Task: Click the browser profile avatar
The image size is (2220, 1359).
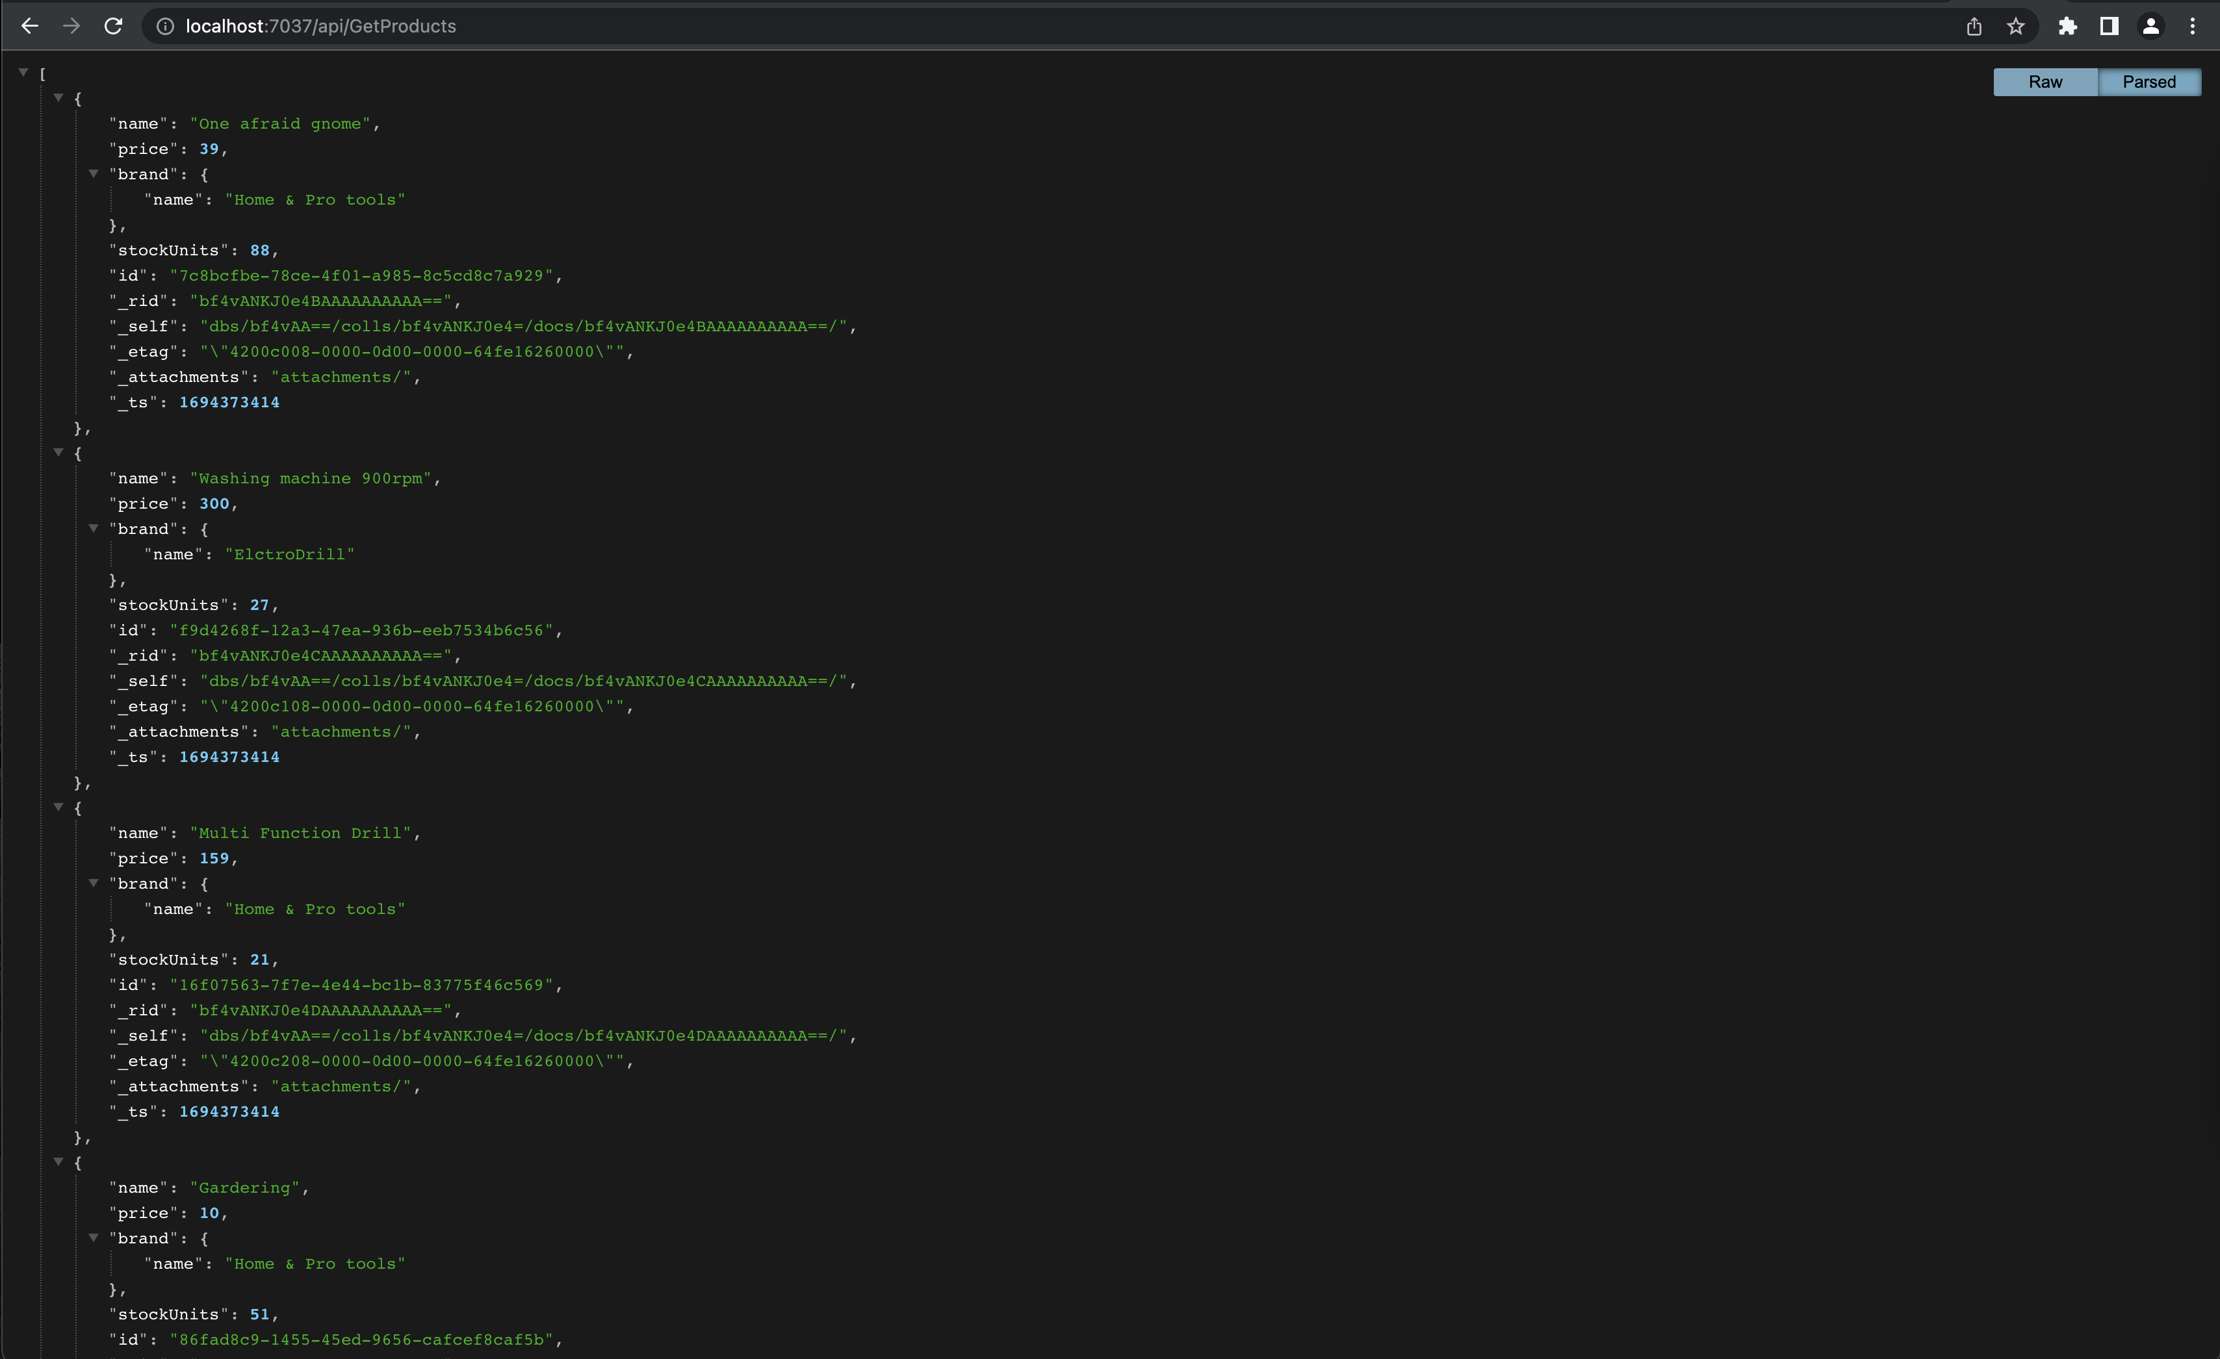Action: click(x=2150, y=26)
